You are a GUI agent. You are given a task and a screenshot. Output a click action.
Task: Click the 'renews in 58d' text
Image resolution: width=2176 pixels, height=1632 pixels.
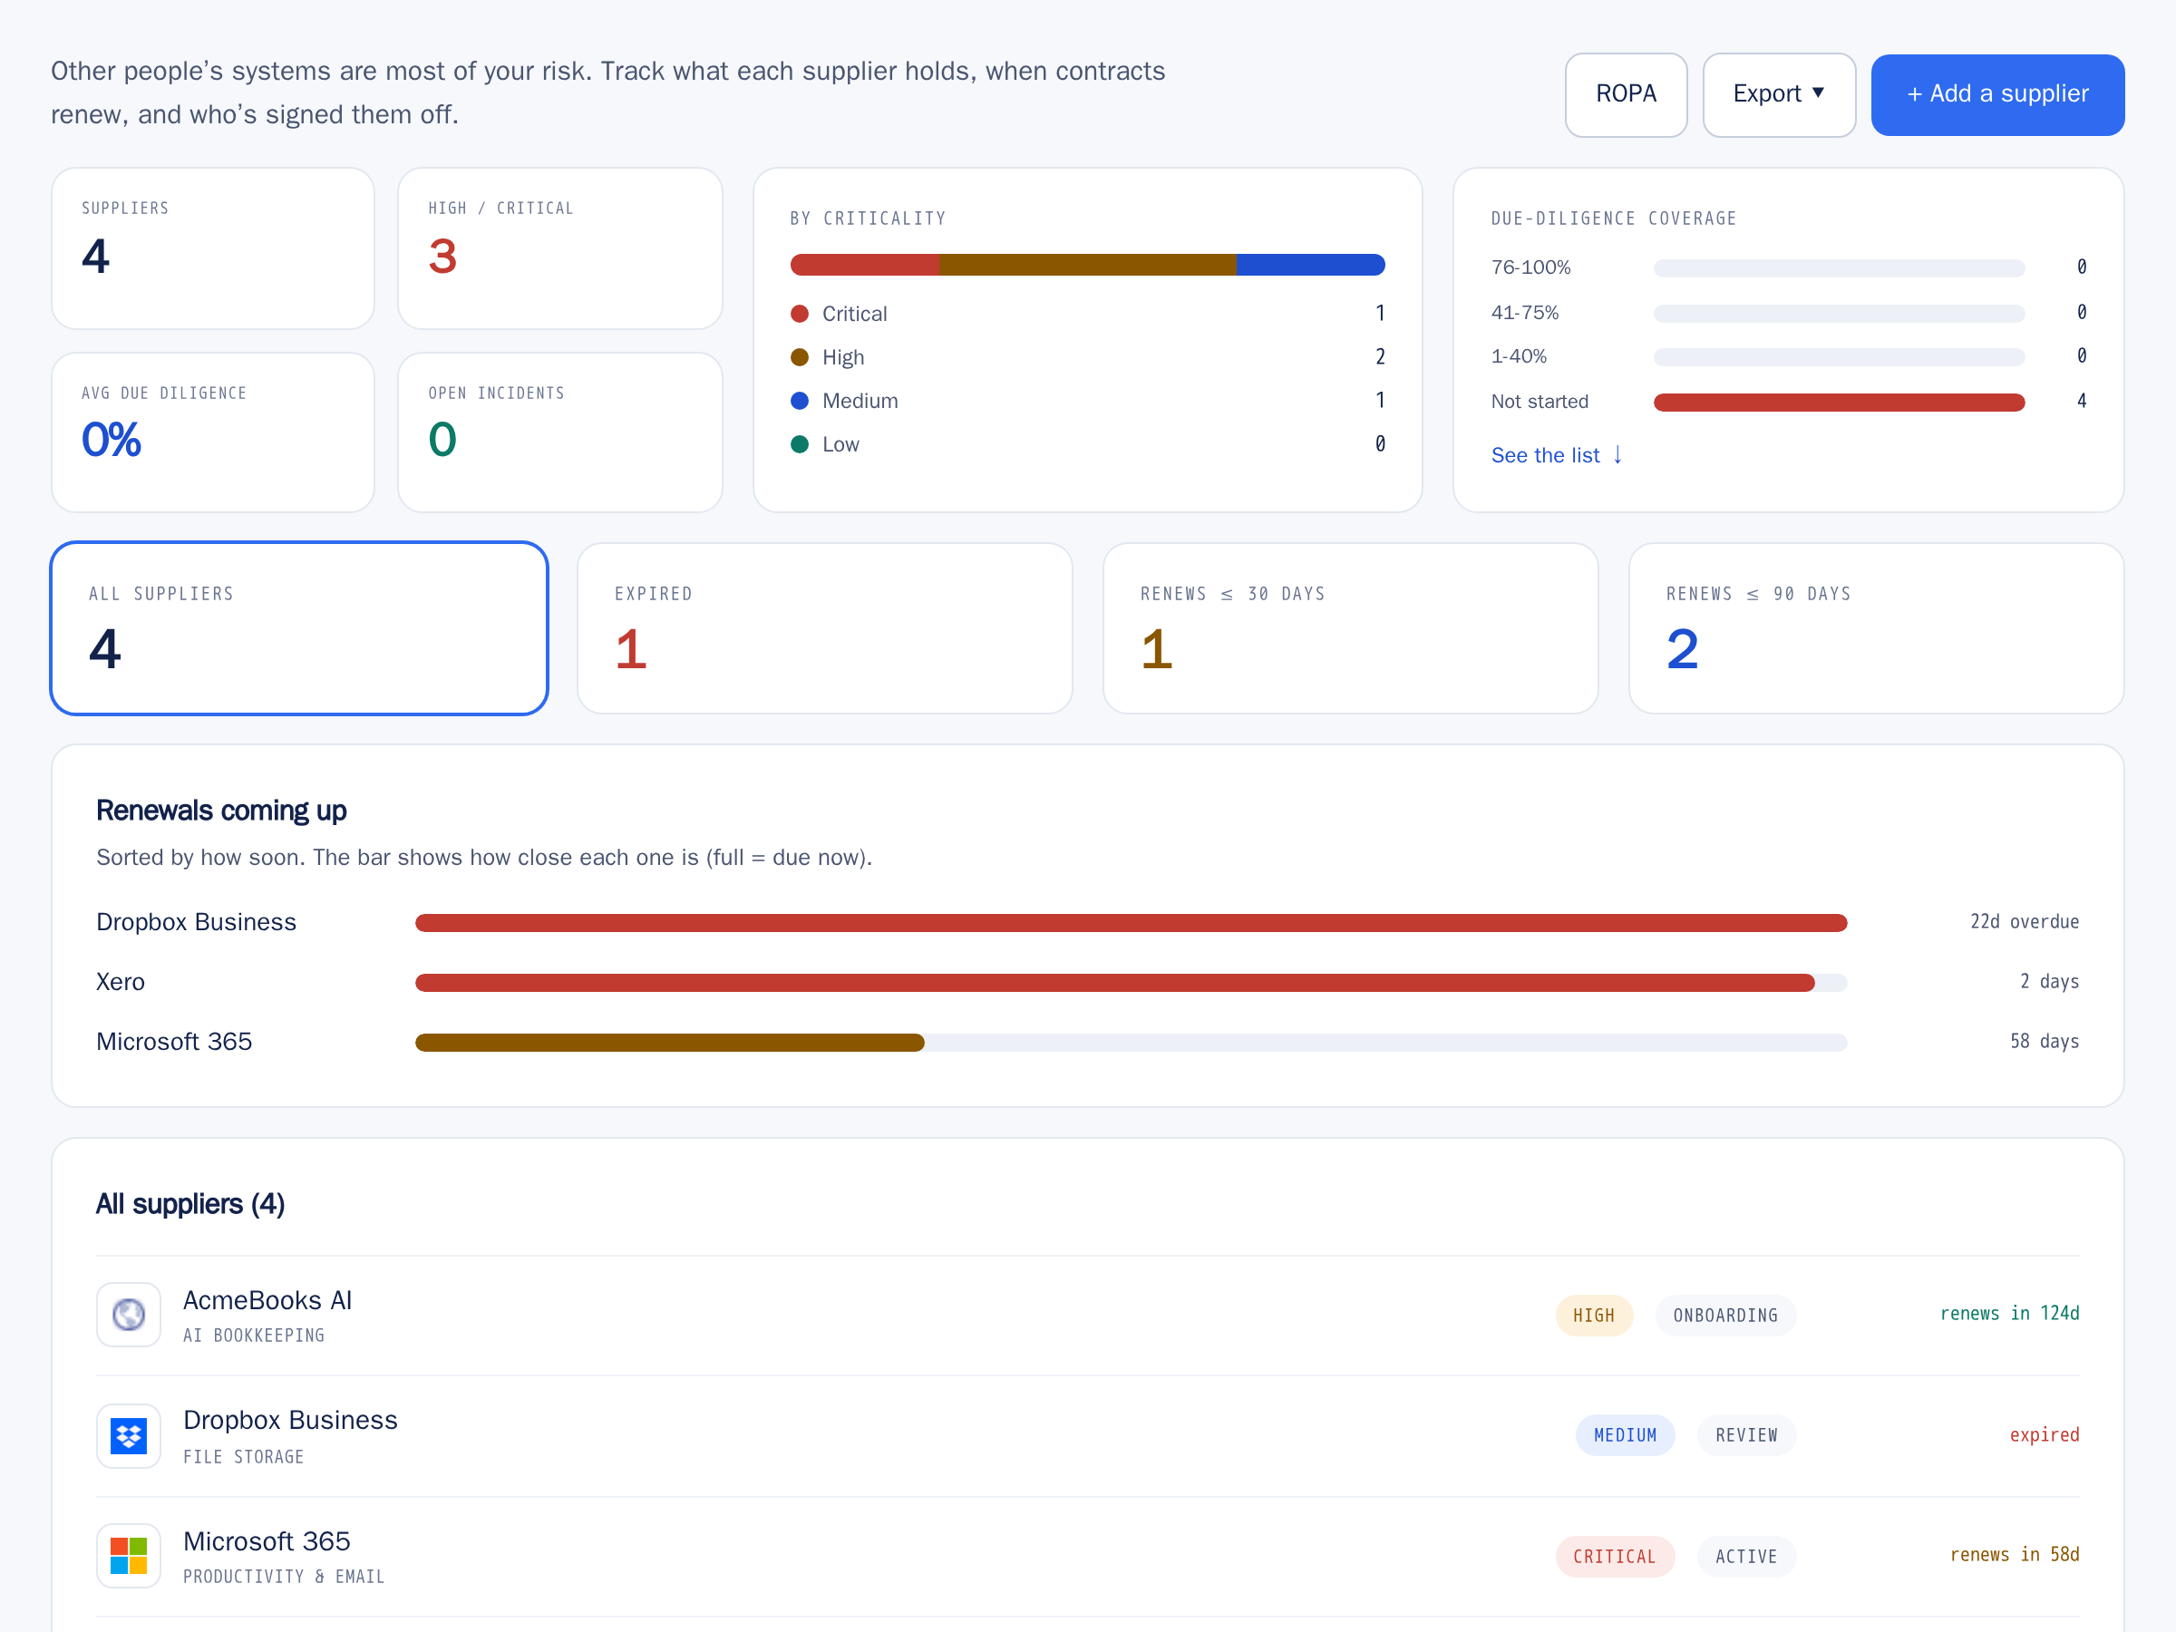click(x=2014, y=1553)
